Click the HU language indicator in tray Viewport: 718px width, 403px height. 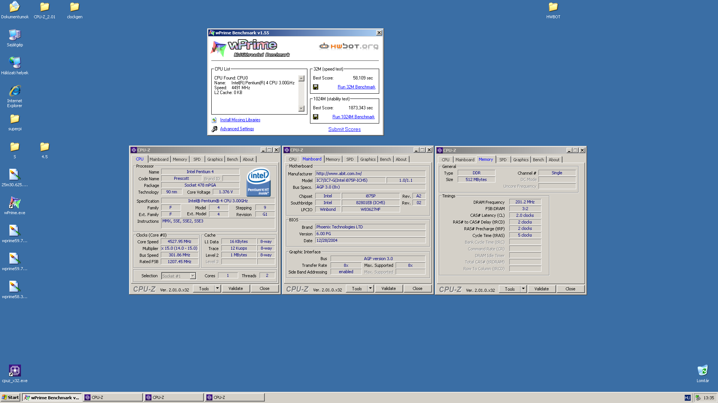click(687, 398)
